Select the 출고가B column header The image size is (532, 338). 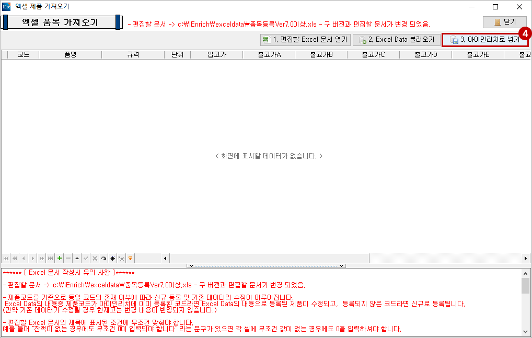click(321, 54)
